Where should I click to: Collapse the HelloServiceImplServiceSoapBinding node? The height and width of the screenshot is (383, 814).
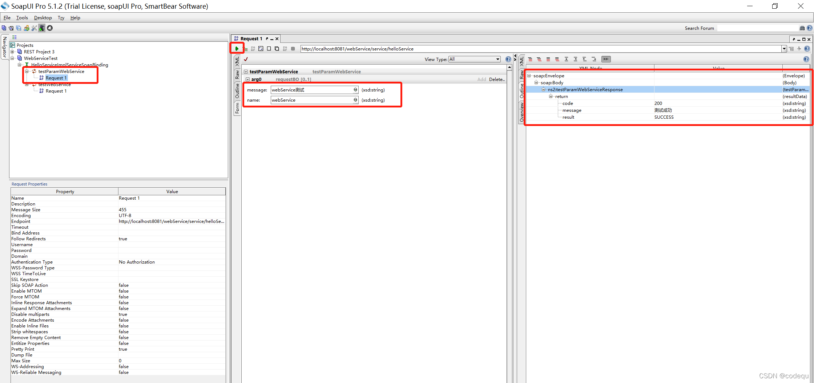pyautogui.click(x=20, y=65)
